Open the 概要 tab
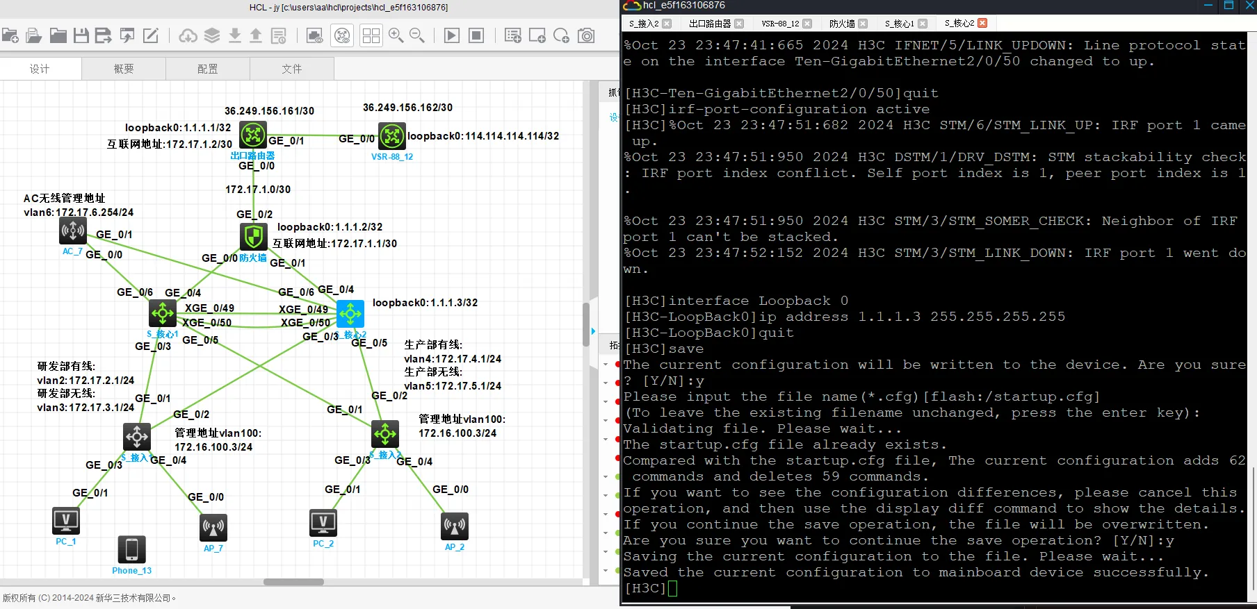This screenshot has height=609, width=1257. pyautogui.click(x=124, y=69)
